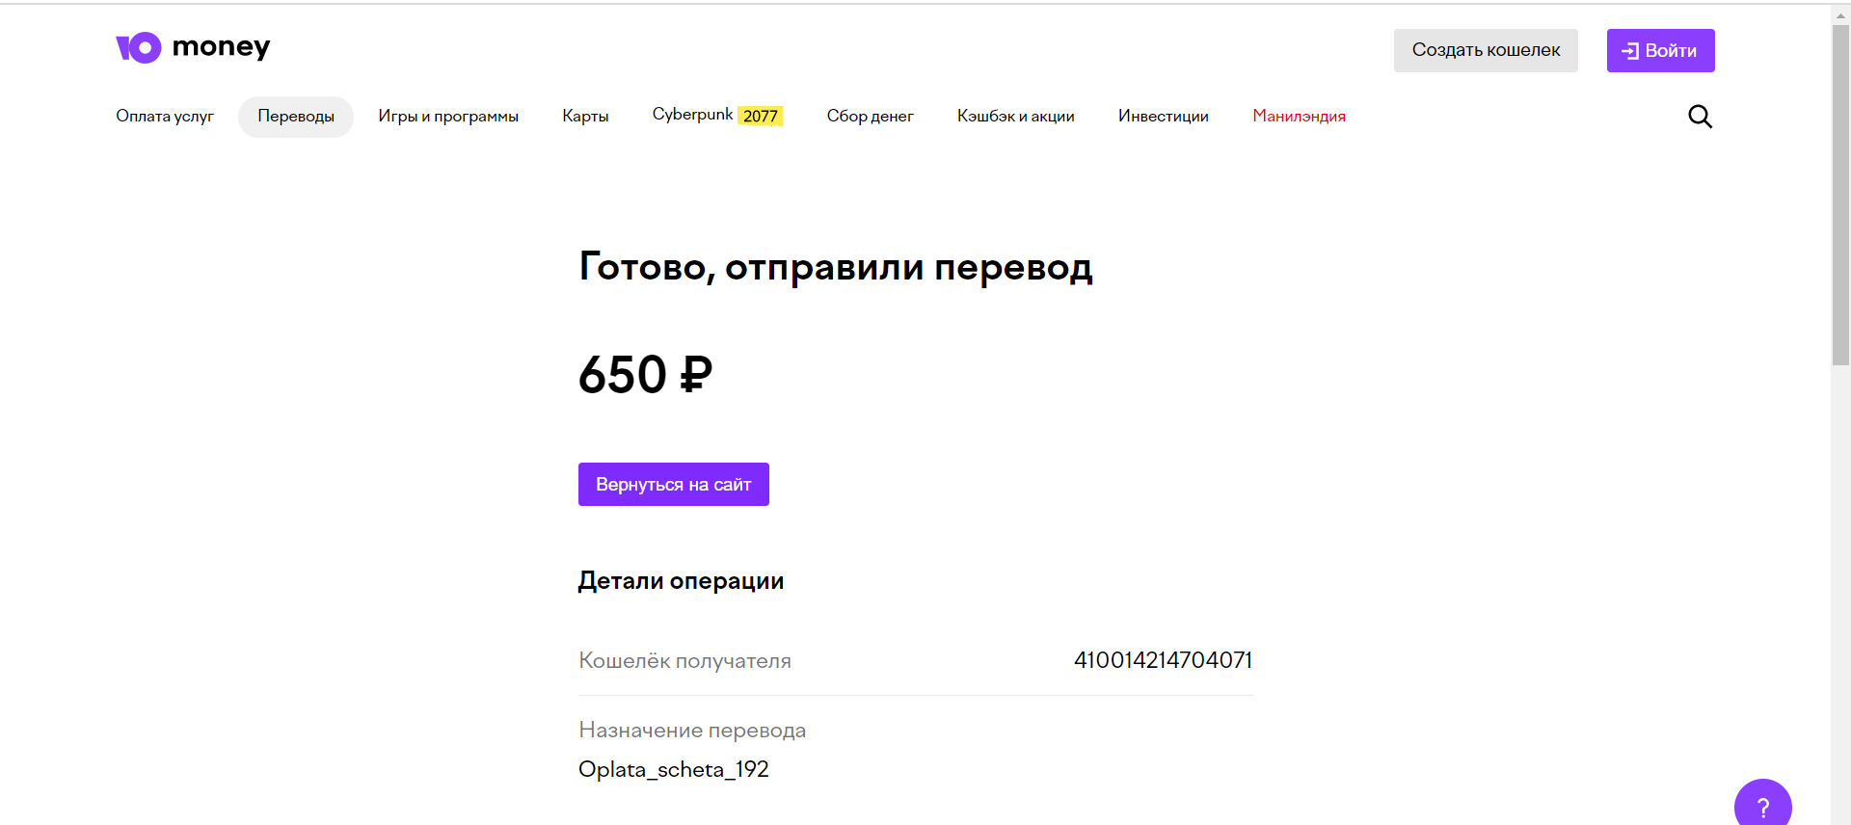The image size is (1851, 825).
Task: Click the Войти login button
Action: coord(1660,50)
